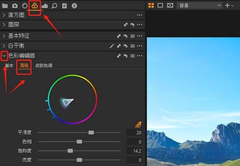Image resolution: width=240 pixels, height=166 pixels.
Task: Click the plus add layer icon
Action: pos(227,6)
